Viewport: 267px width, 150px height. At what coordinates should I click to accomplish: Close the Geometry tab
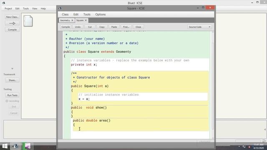point(72,20)
